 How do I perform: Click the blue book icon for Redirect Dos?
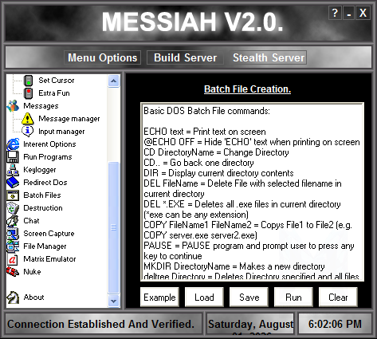(13, 183)
